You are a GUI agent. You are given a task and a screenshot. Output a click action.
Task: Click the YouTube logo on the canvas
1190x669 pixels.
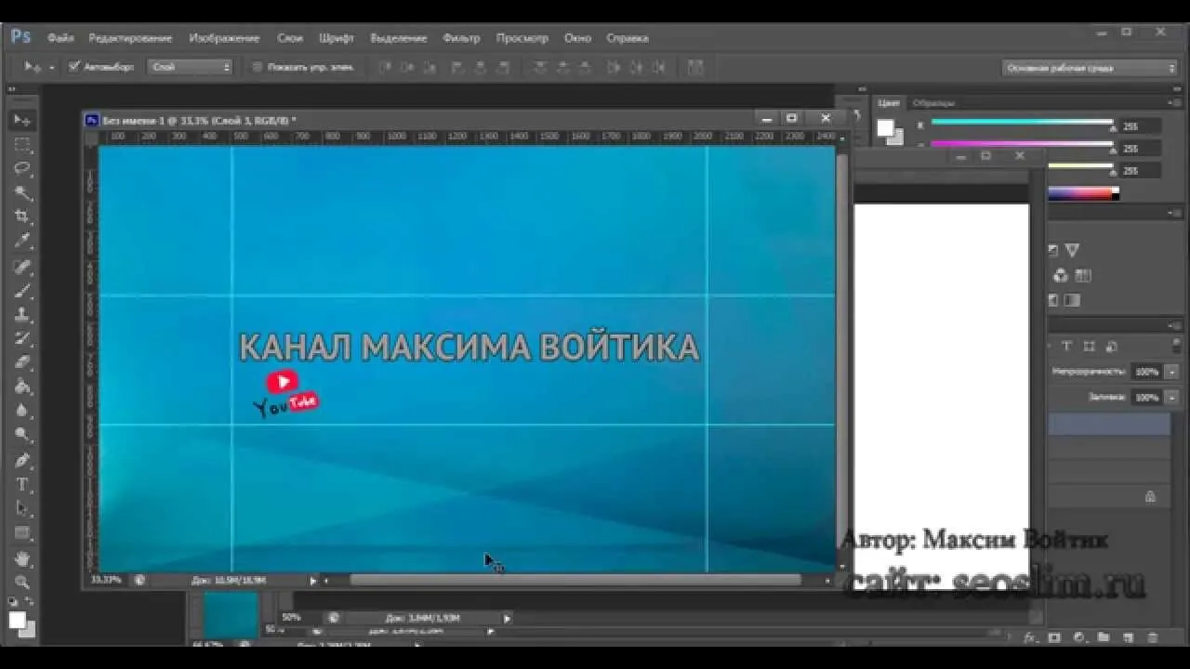pos(286,394)
